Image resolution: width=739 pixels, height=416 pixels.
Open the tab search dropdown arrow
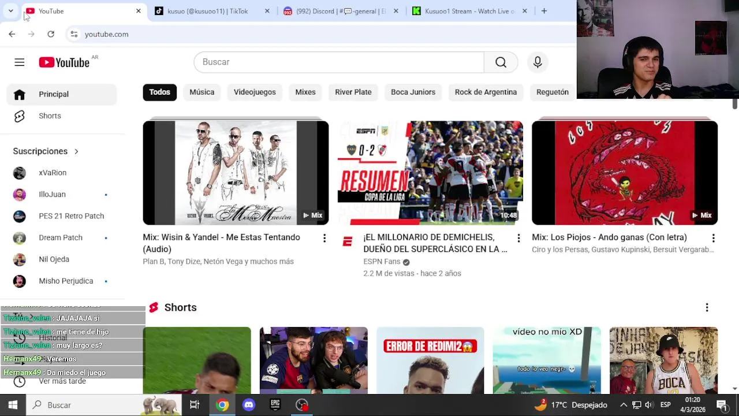(10, 11)
